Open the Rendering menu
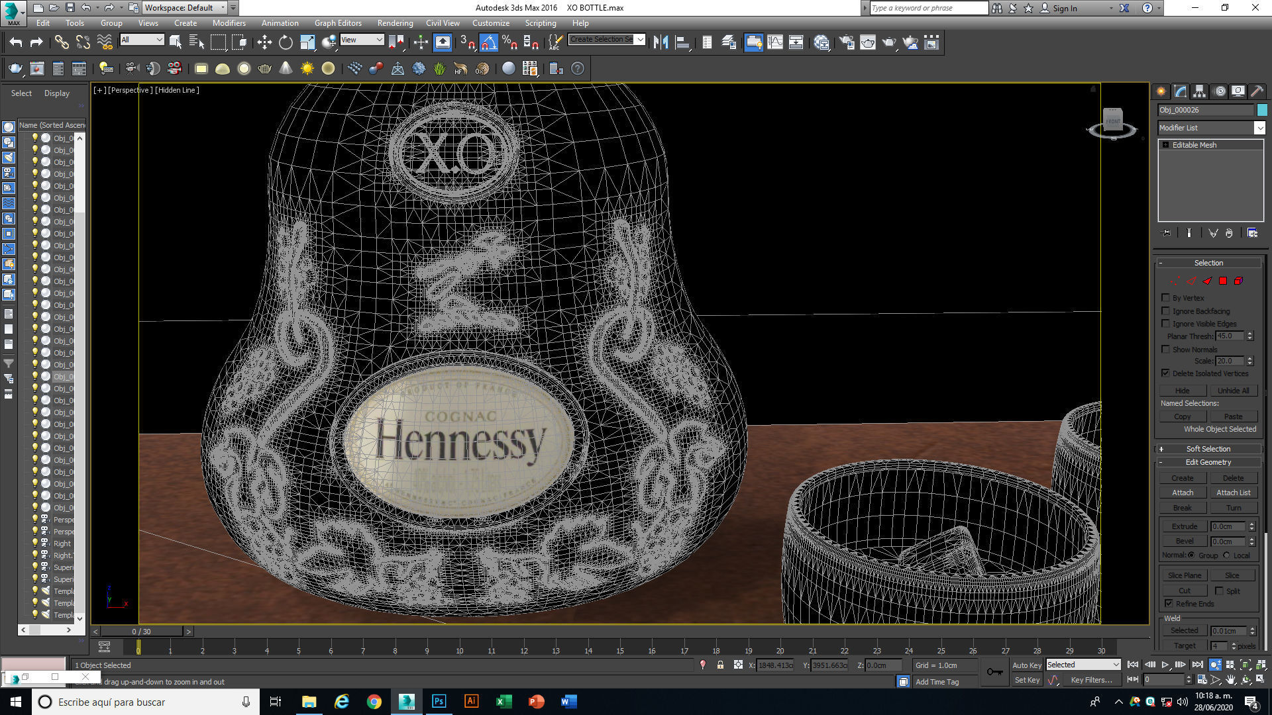Image resolution: width=1272 pixels, height=715 pixels. coord(395,23)
